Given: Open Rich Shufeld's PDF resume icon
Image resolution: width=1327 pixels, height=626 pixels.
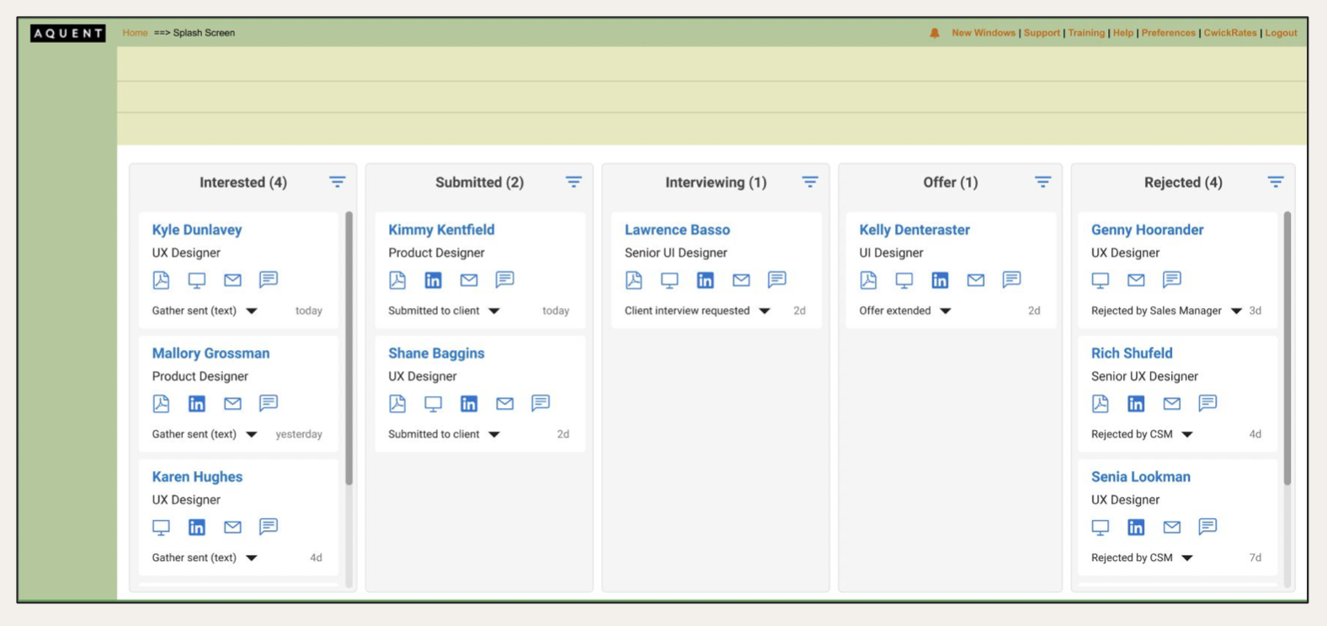Looking at the screenshot, I should point(1101,404).
